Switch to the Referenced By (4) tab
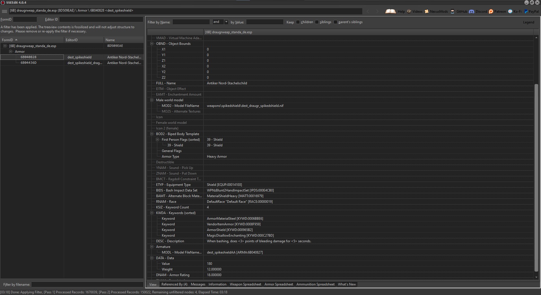 pyautogui.click(x=174, y=284)
